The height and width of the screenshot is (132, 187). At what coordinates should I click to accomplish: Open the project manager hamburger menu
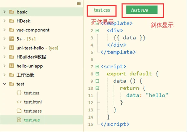point(79,3)
